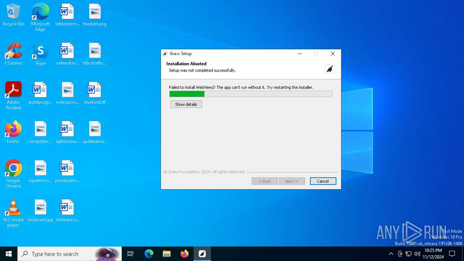Select the networkm Word document icon

[67, 54]
